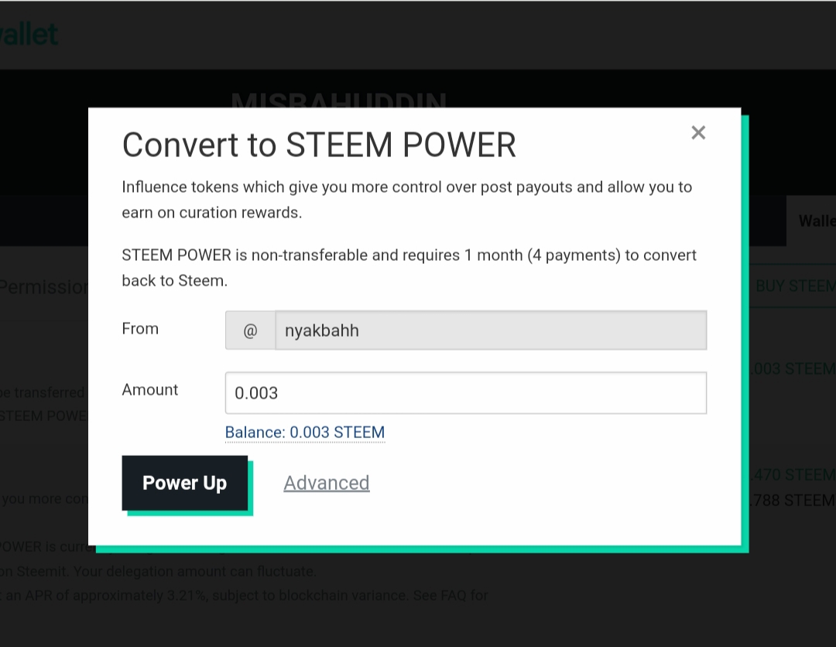Click the @ prefix symbol in From field
This screenshot has height=647, width=836.
pyautogui.click(x=250, y=330)
